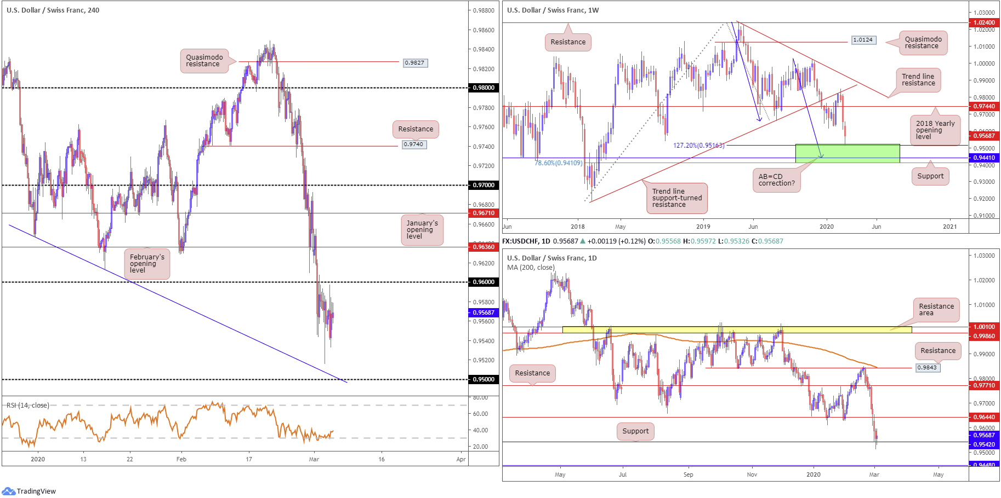1001x498 pixels.
Task: Click the Trend line resistance callout
Action: click(919, 80)
